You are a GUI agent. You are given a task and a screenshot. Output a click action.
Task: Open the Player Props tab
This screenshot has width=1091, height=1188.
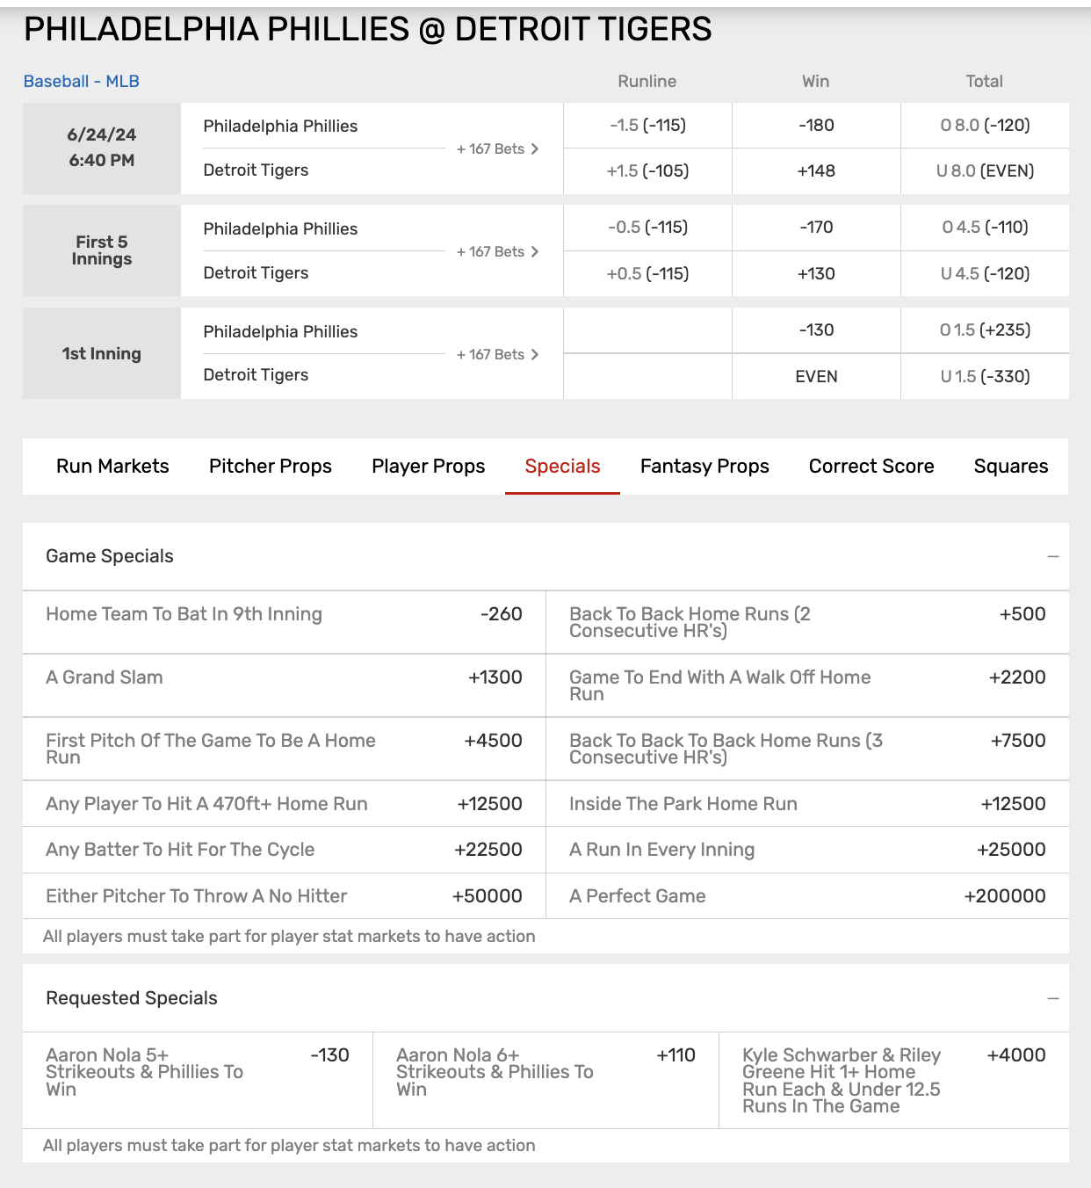(x=429, y=467)
